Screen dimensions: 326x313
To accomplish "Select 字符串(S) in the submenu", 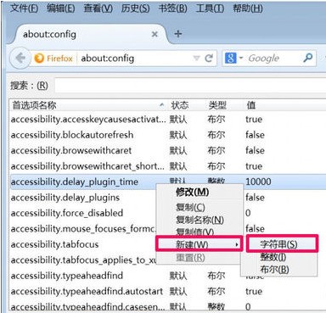I will (x=282, y=244).
